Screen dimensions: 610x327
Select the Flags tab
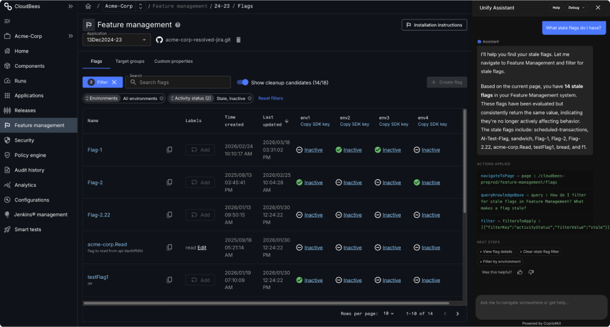click(x=96, y=62)
